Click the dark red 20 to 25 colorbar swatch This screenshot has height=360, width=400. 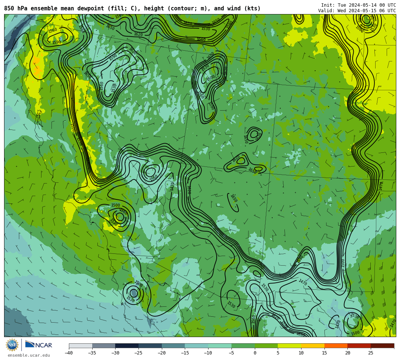[x=359, y=346]
